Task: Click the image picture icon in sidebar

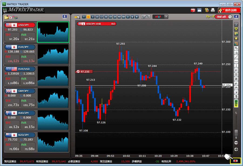Action: (236, 34)
